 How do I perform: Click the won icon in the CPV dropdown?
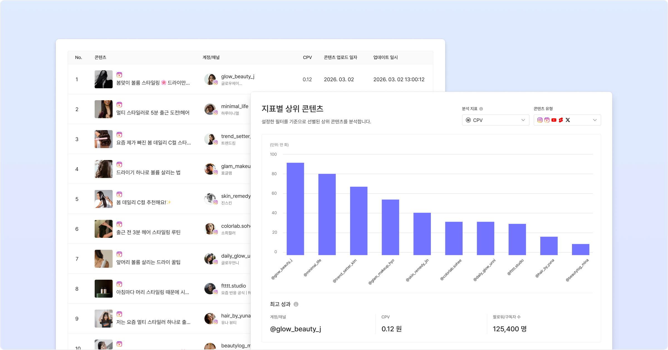(468, 120)
